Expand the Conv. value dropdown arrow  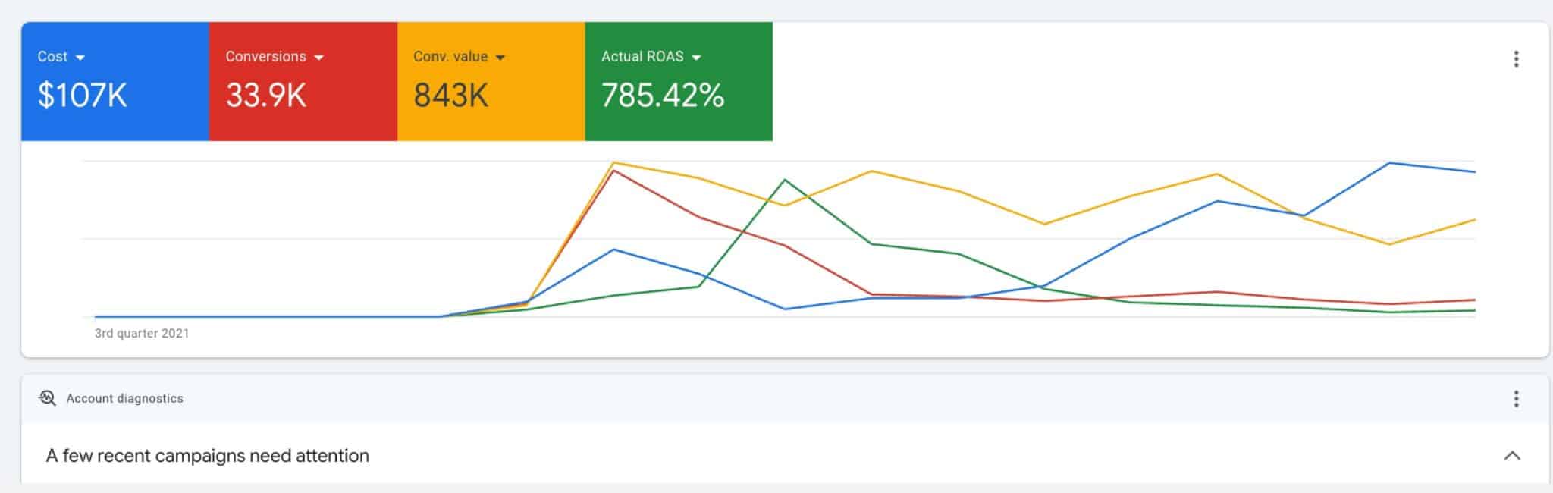coord(500,58)
